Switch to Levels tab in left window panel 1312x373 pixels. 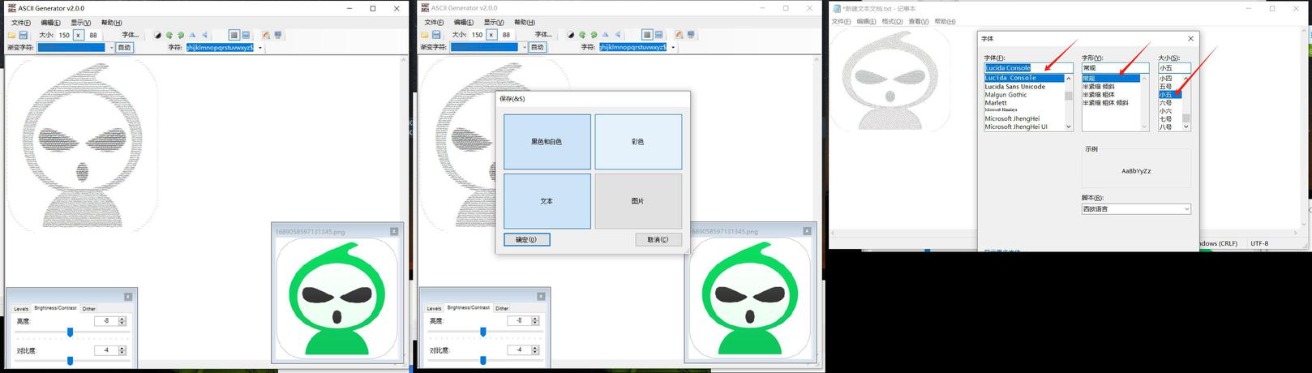click(21, 308)
